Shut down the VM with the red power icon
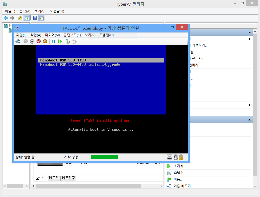 [x=39, y=41]
